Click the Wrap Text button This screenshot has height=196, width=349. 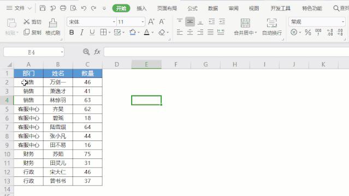tap(272, 27)
